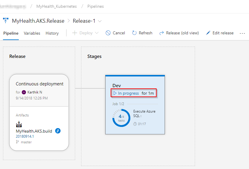Click the 01:17 elapsed time

pos(142,124)
